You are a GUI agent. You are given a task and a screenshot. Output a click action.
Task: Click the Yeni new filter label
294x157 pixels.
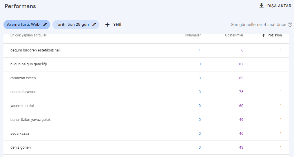click(117, 24)
